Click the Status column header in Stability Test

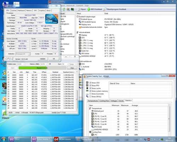coord(133,83)
